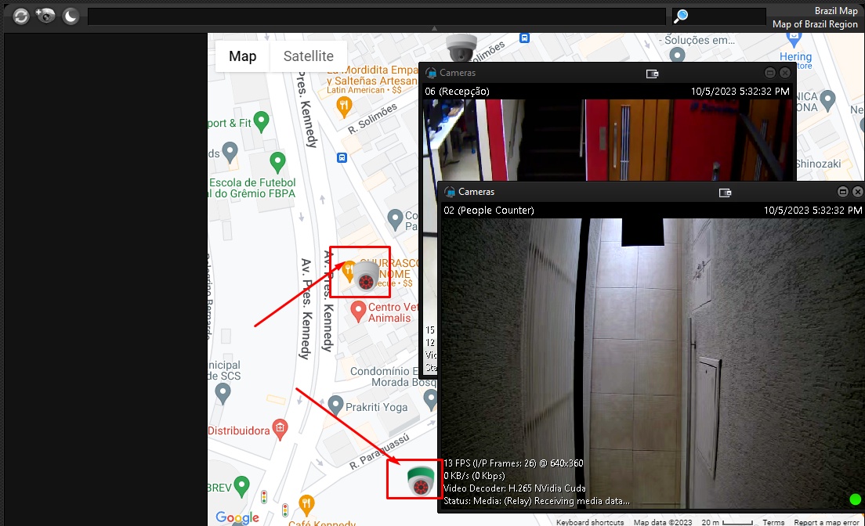Click the Centro Vet Animalis red pin
Image resolution: width=865 pixels, height=526 pixels.
359,312
